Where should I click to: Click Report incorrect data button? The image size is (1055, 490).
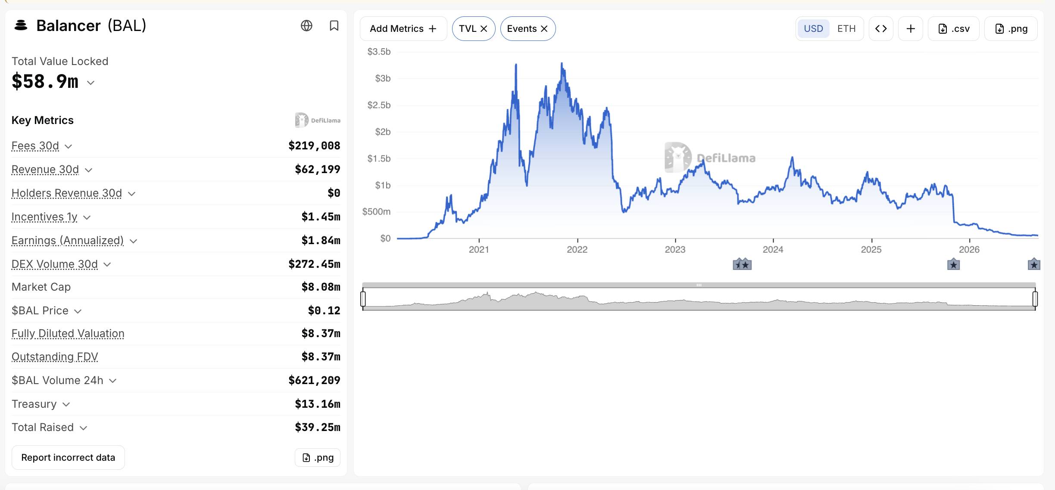[68, 457]
